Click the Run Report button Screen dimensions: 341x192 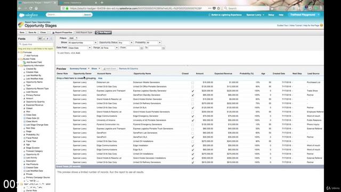coord(103,33)
